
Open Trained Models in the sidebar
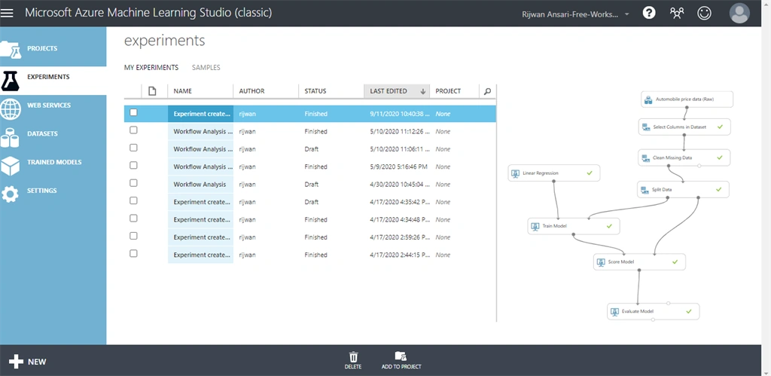pyautogui.click(x=53, y=163)
